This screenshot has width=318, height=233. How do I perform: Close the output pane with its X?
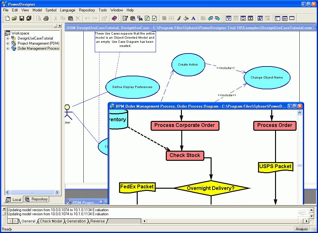click(x=4, y=209)
